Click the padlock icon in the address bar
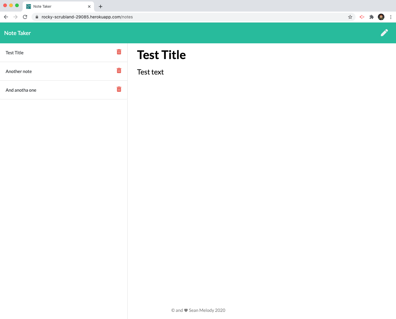The image size is (396, 319). pyautogui.click(x=37, y=17)
